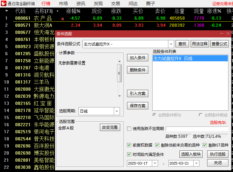Viewport: 233px width, 172px height.
Task: Select the 全部条件相或 radio button
Action: (x=201, y=115)
